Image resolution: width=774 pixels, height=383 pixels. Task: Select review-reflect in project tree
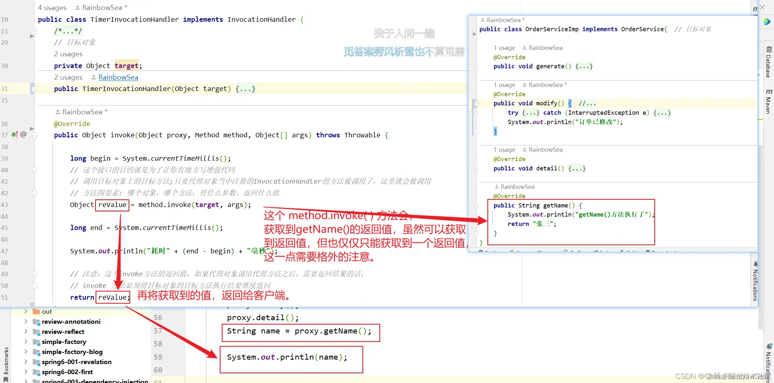pyautogui.click(x=63, y=331)
